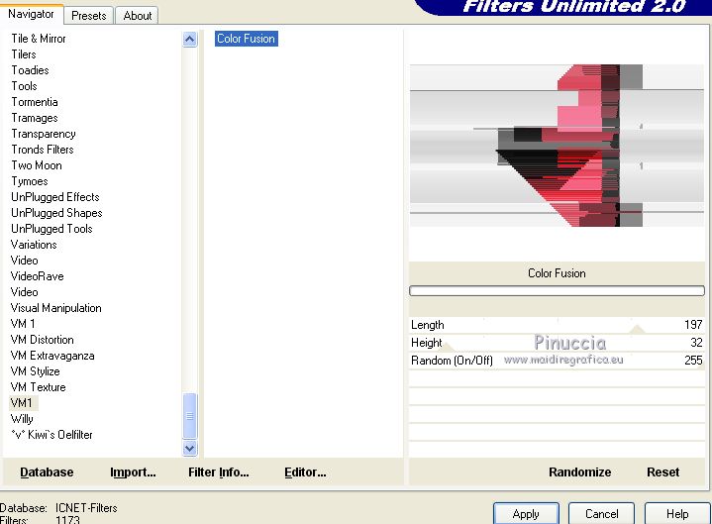Click the category list scroll down arrow

coord(190,448)
